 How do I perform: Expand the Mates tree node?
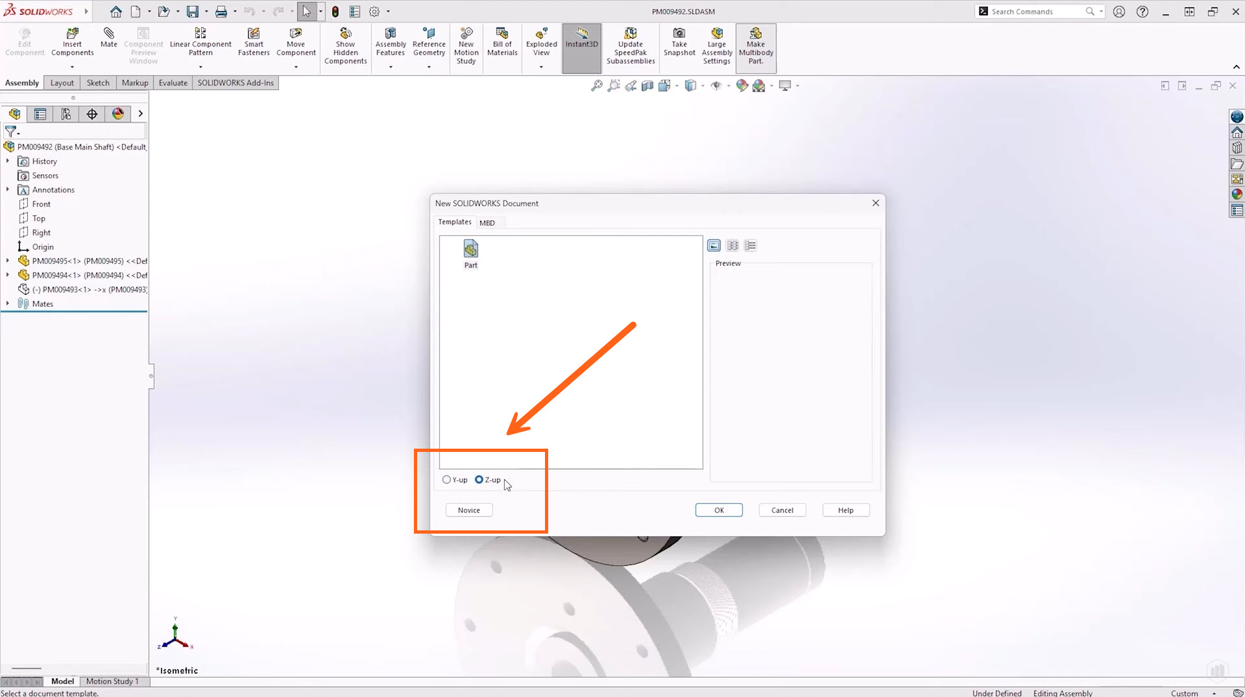coord(8,303)
